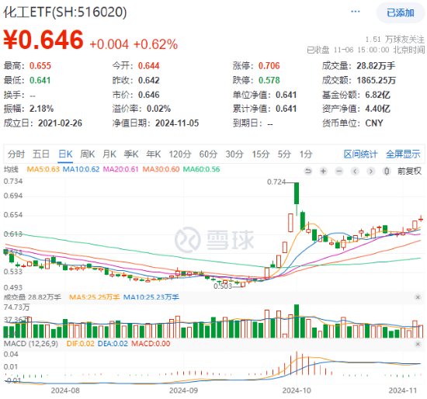This screenshot has width=427, height=399.
Task: Click the ¥0.646 current price
Action: (x=43, y=40)
